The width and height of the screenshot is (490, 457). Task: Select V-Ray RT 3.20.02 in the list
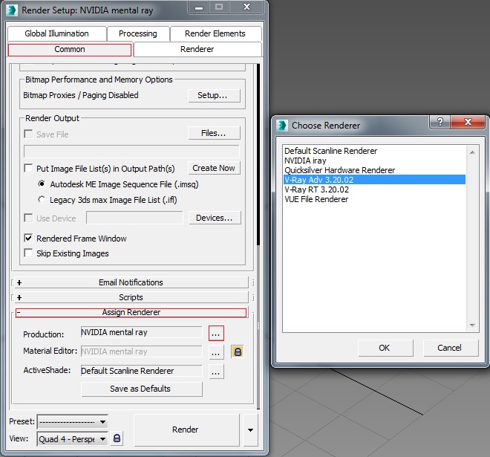point(374,189)
